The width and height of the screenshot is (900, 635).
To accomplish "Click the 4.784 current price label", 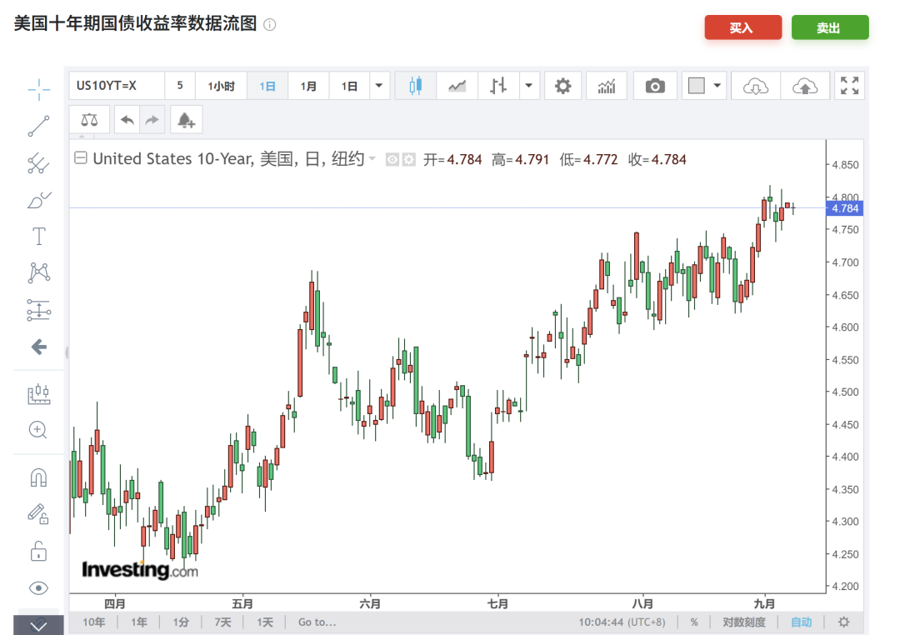I will point(844,208).
